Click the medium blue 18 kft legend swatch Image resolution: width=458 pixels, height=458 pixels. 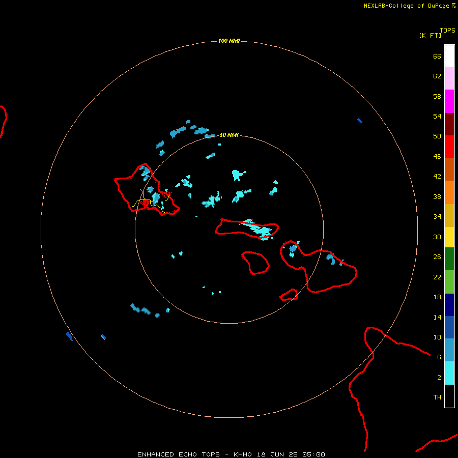tap(449, 327)
